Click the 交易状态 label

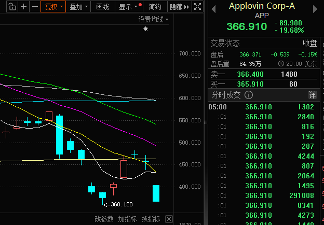225,44
